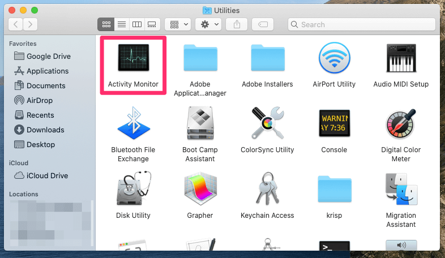Viewport: 445px width, 258px height.
Task: Select the Console app icon
Action: click(335, 123)
